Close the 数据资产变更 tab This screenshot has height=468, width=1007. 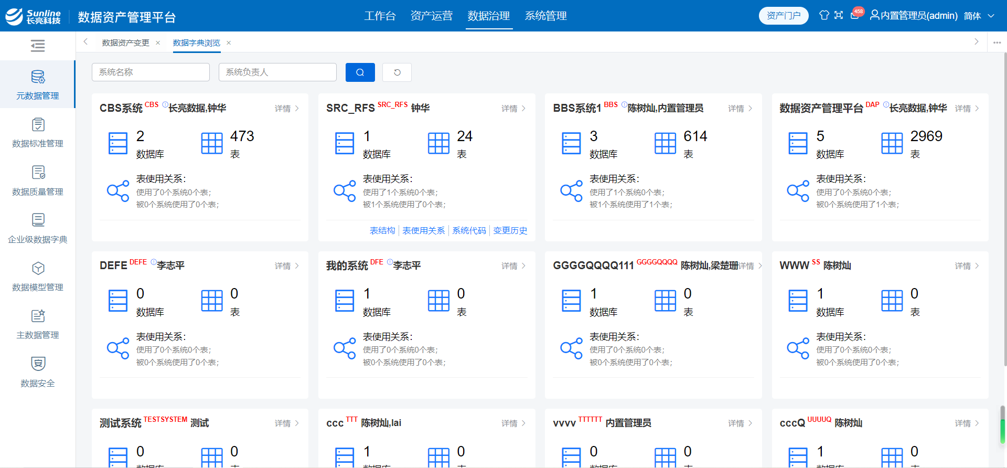(158, 42)
